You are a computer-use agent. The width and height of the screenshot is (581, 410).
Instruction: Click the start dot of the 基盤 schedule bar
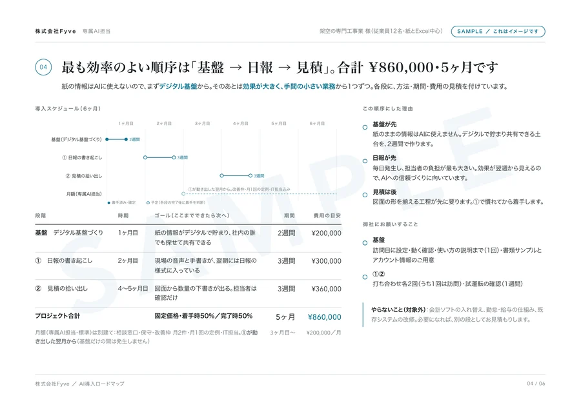107,139
